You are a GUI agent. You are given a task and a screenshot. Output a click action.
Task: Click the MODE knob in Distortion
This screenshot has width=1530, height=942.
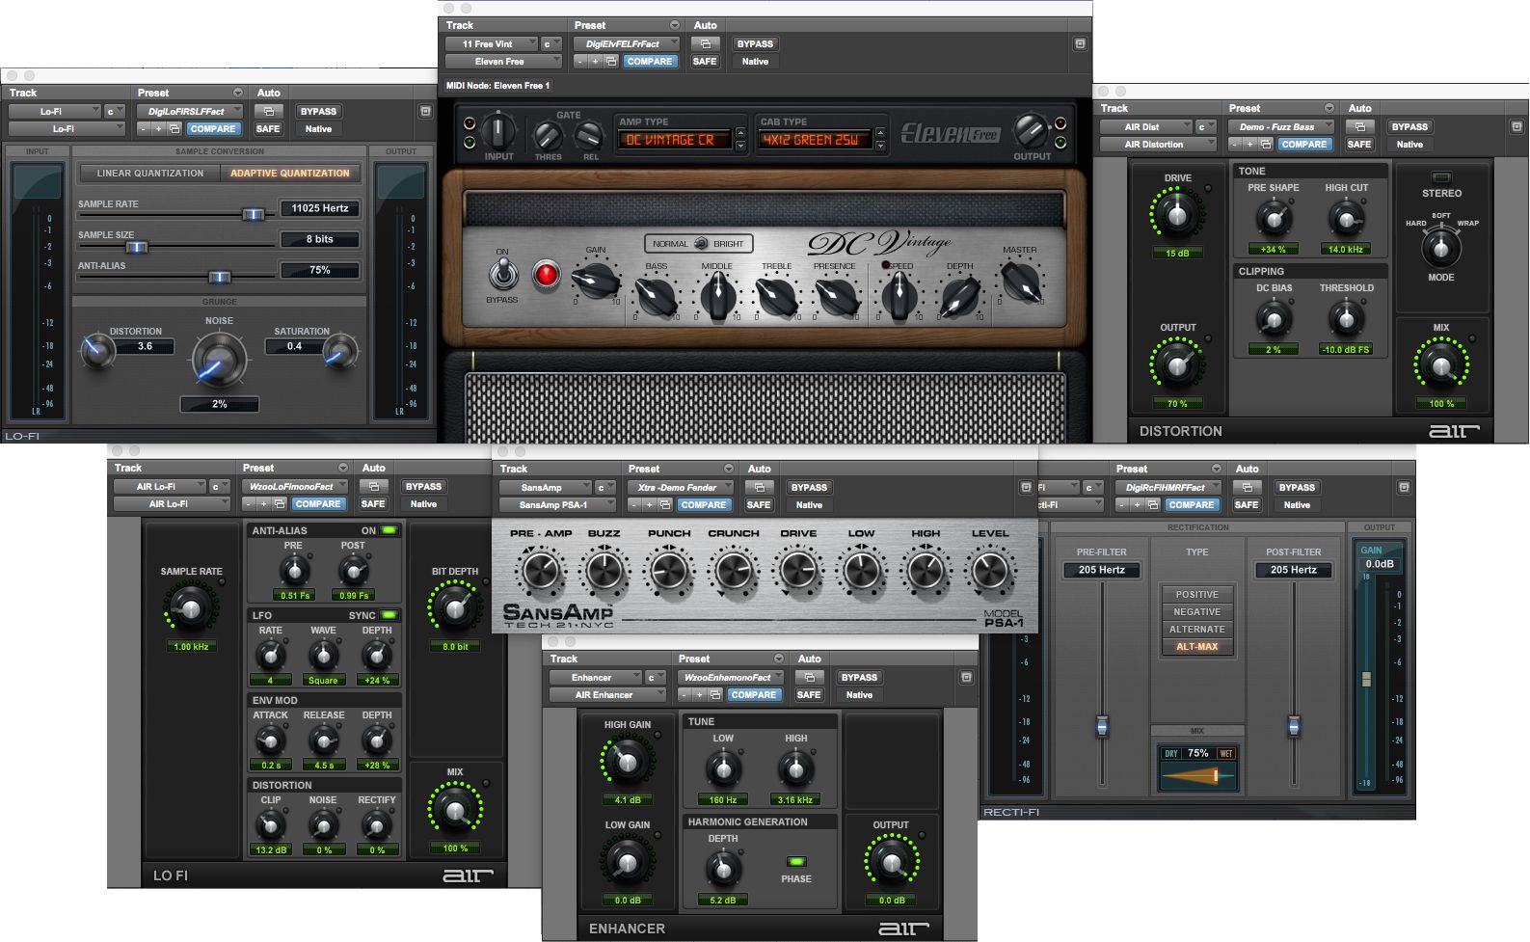click(1440, 248)
